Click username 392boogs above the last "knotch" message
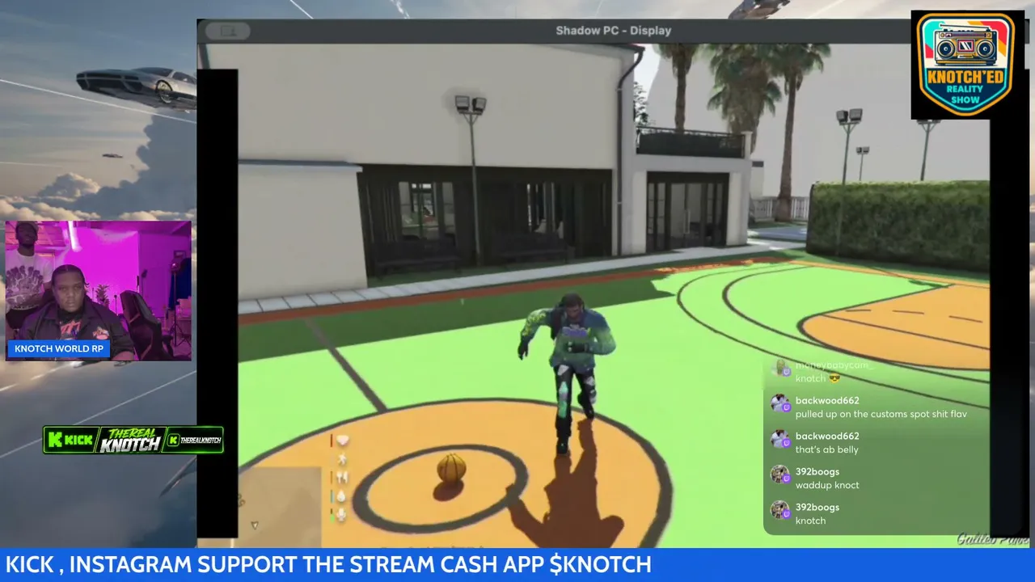 point(817,508)
